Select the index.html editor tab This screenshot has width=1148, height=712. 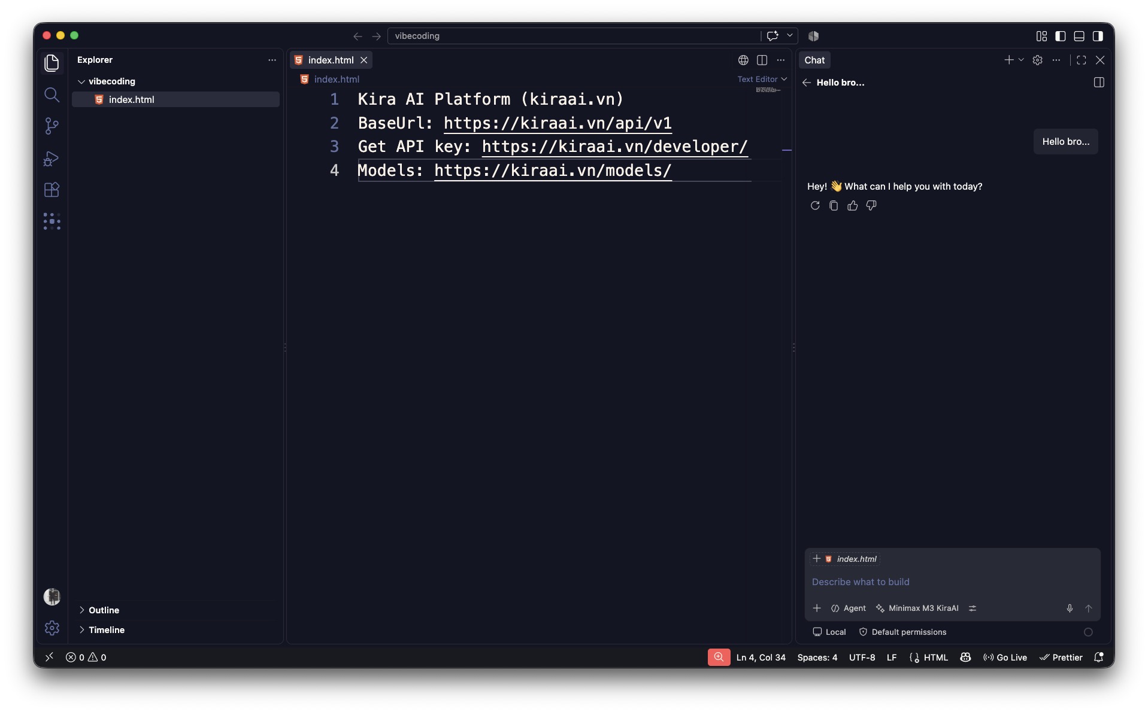(331, 60)
